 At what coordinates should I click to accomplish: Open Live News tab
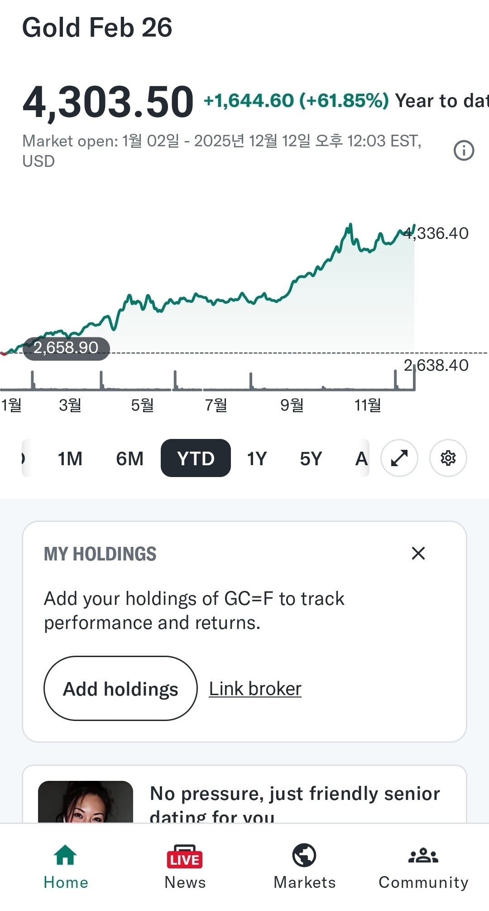[x=185, y=867]
